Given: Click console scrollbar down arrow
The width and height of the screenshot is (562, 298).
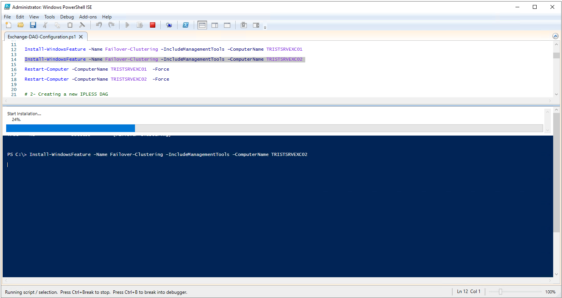Looking at the screenshot, I should pos(556,274).
